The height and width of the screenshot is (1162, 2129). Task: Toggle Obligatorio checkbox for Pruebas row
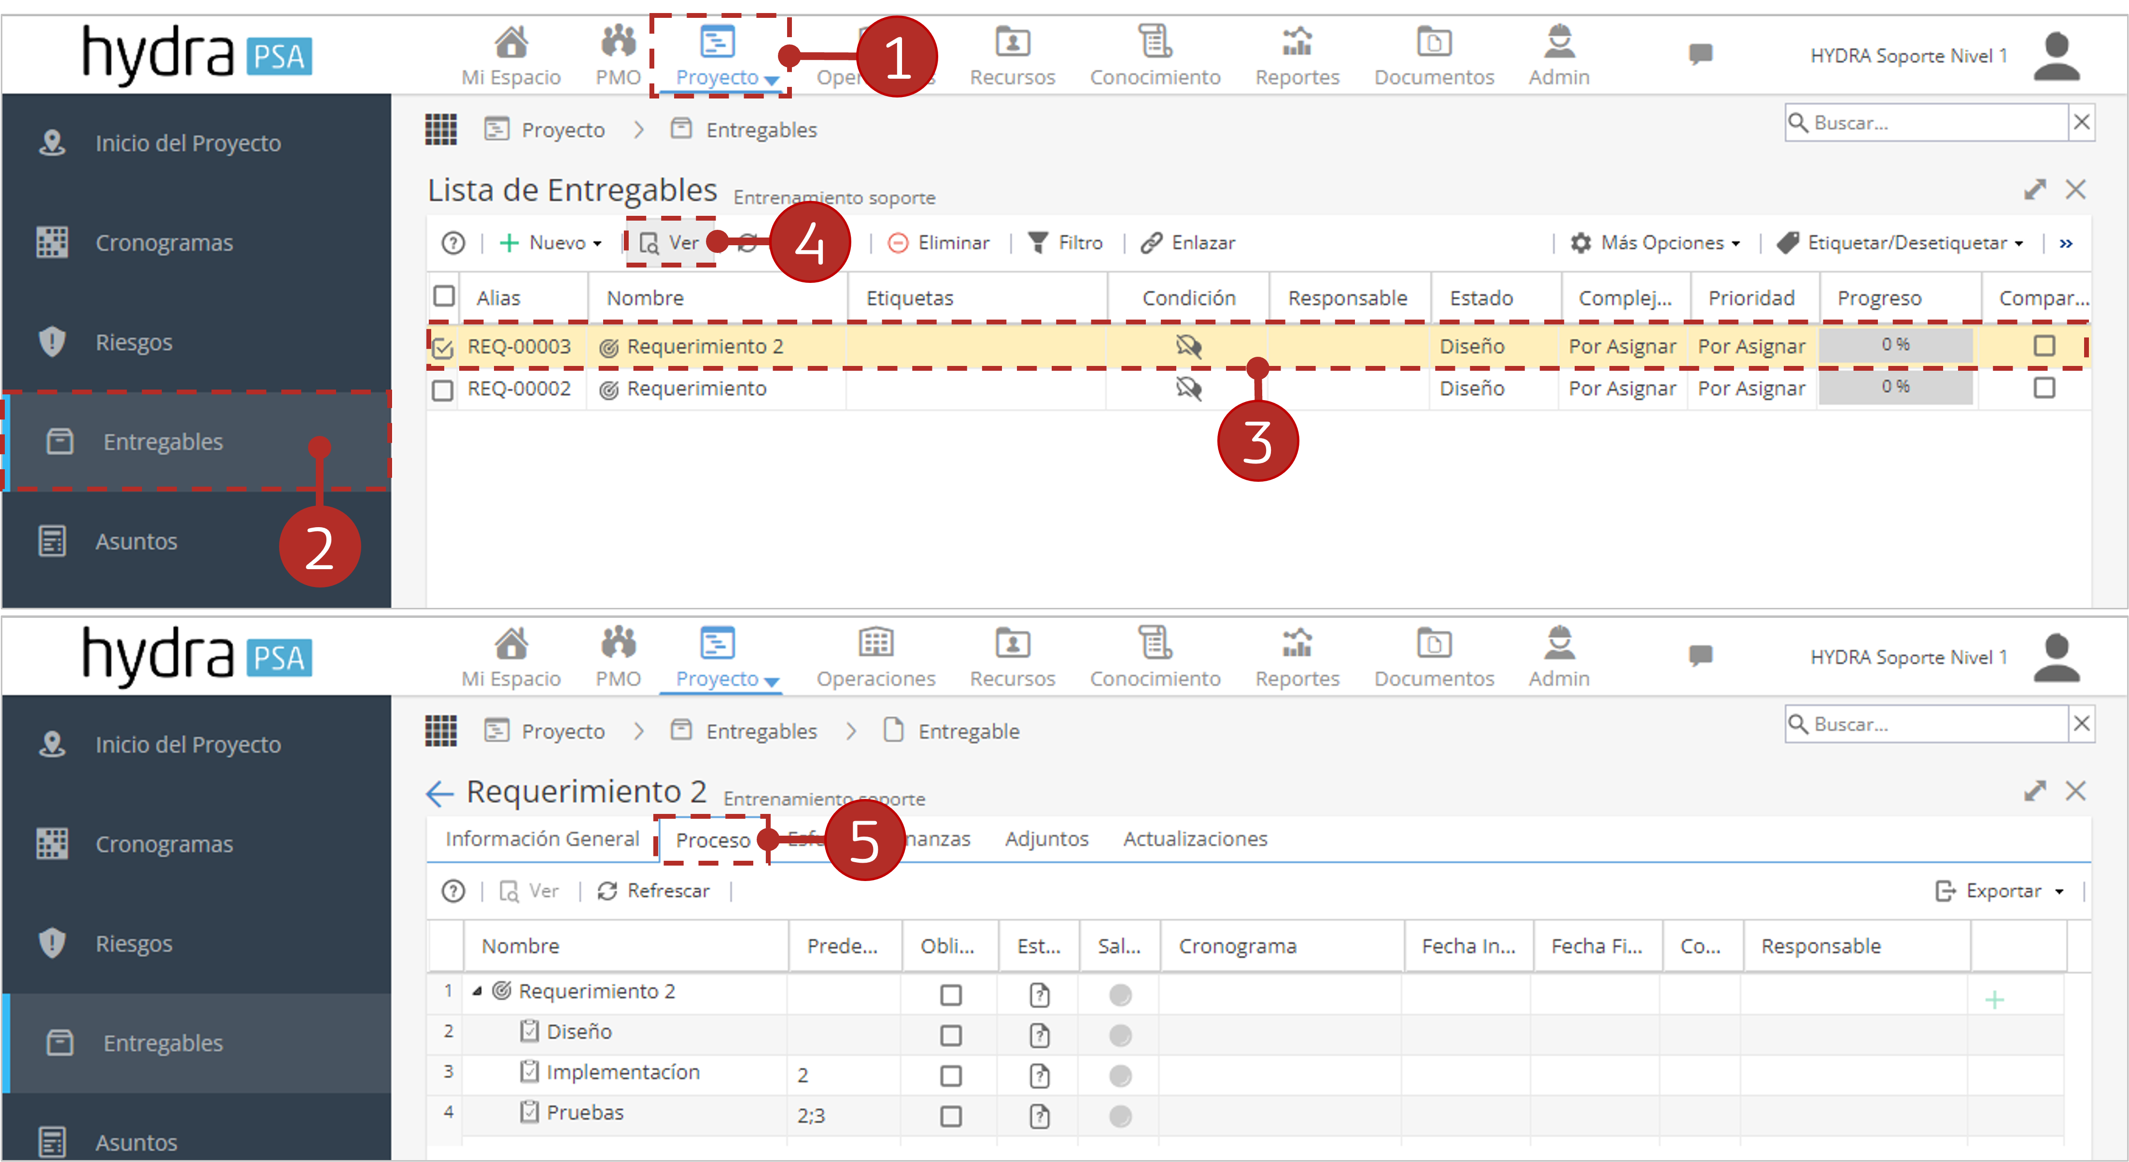pos(950,1117)
